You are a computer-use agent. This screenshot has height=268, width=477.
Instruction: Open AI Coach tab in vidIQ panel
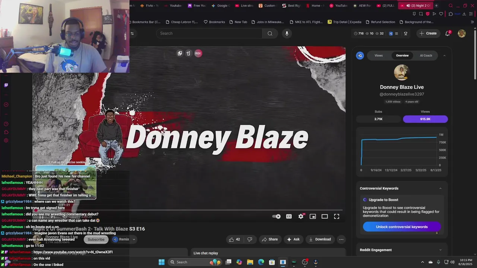click(426, 55)
